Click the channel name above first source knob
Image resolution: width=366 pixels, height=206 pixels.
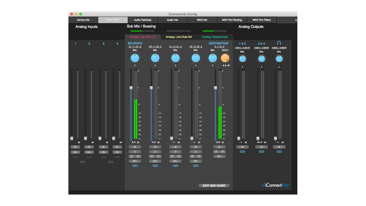tap(135, 47)
